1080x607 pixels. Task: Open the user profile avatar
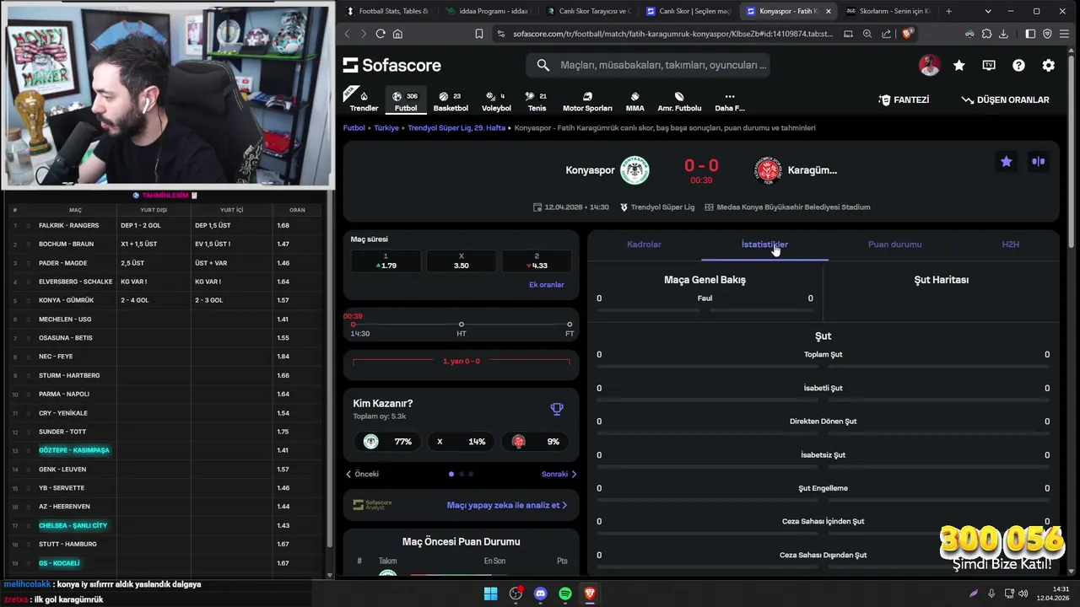coord(929,65)
